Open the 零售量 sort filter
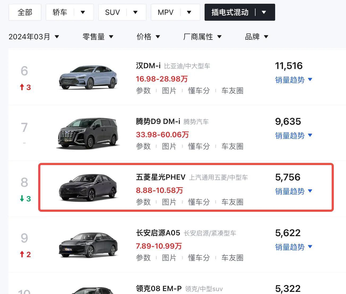346x294 pixels. pyautogui.click(x=98, y=37)
